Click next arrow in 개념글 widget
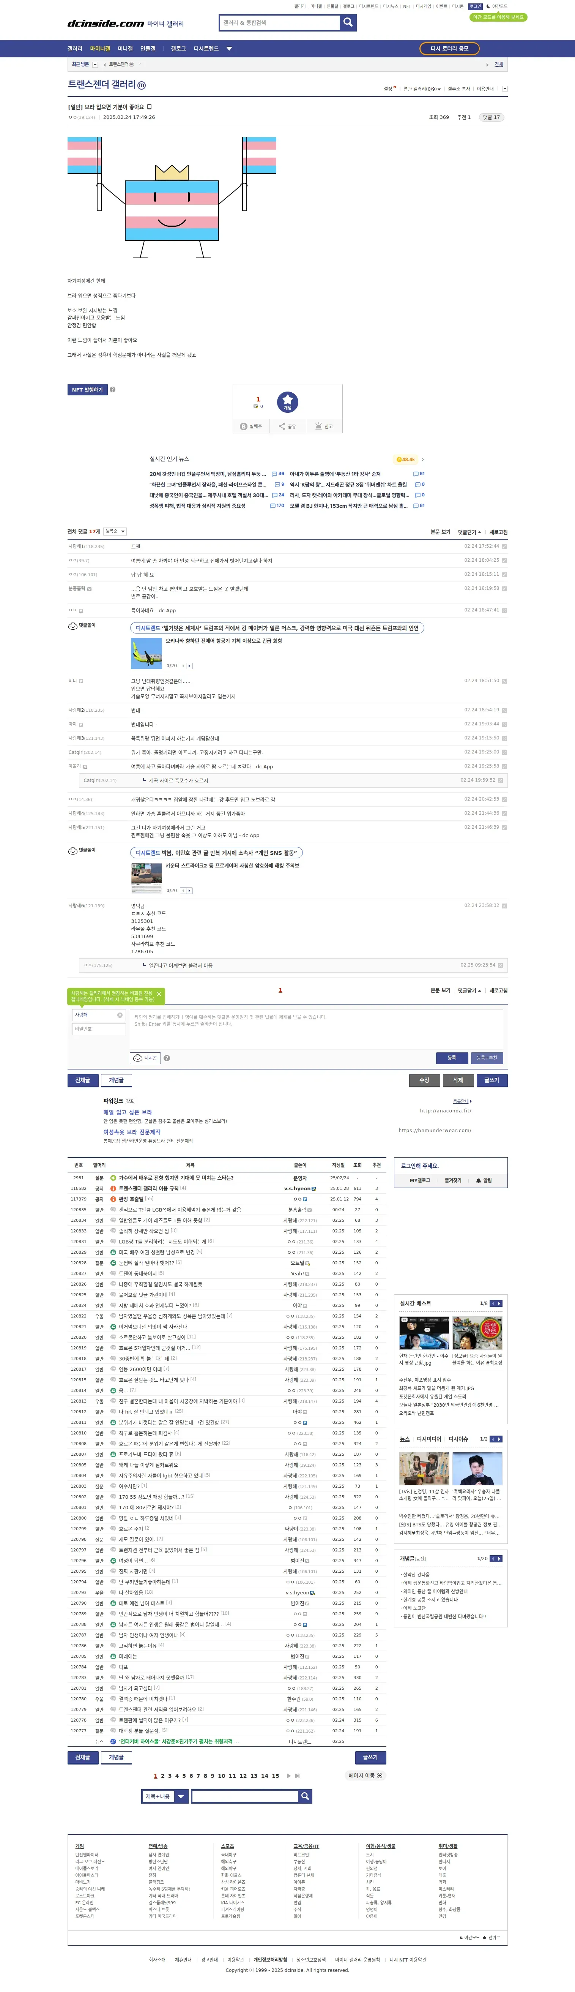Viewport: 575px width, 1992px height. click(499, 1559)
